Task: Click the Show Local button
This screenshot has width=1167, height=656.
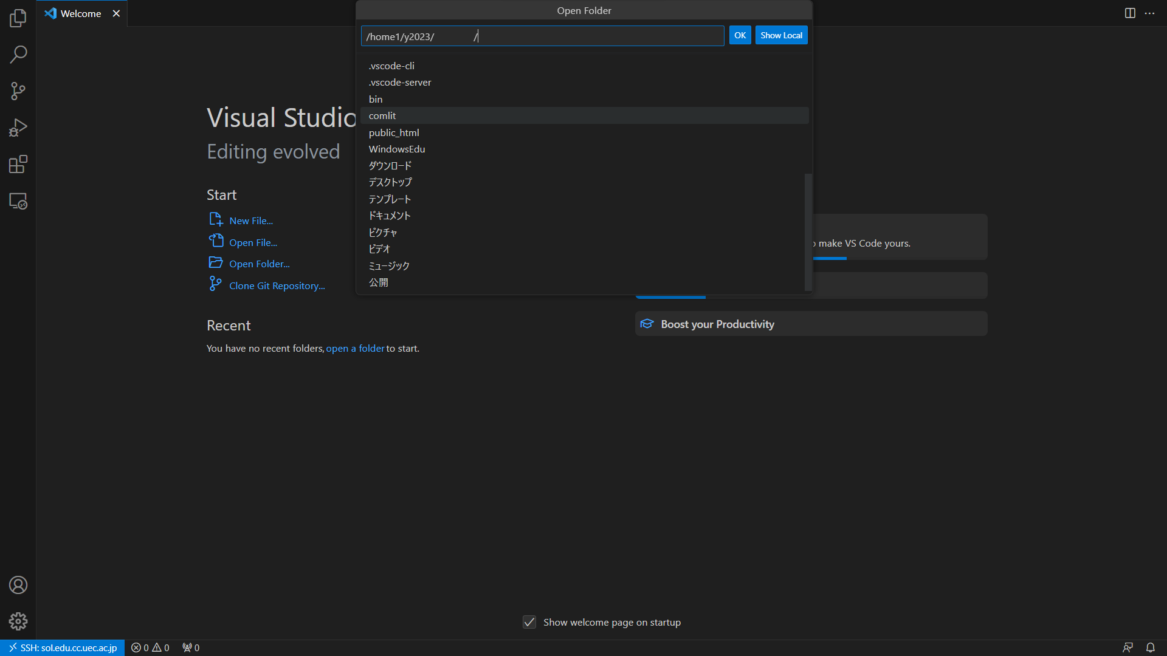Action: coord(781,35)
